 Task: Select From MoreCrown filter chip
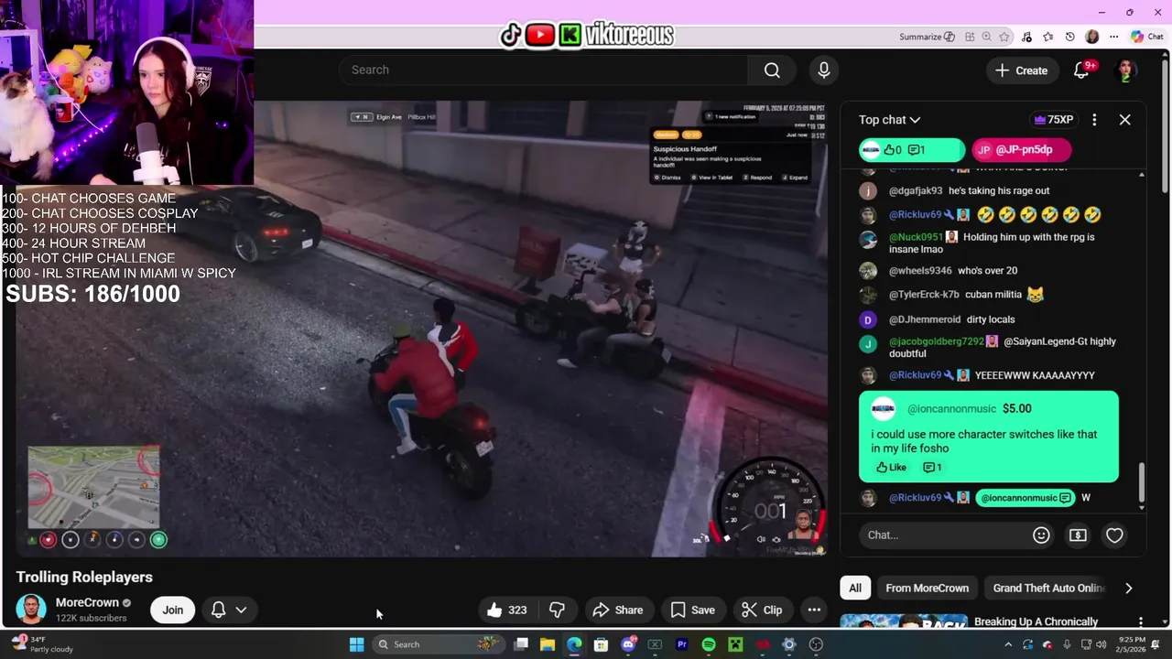click(927, 589)
